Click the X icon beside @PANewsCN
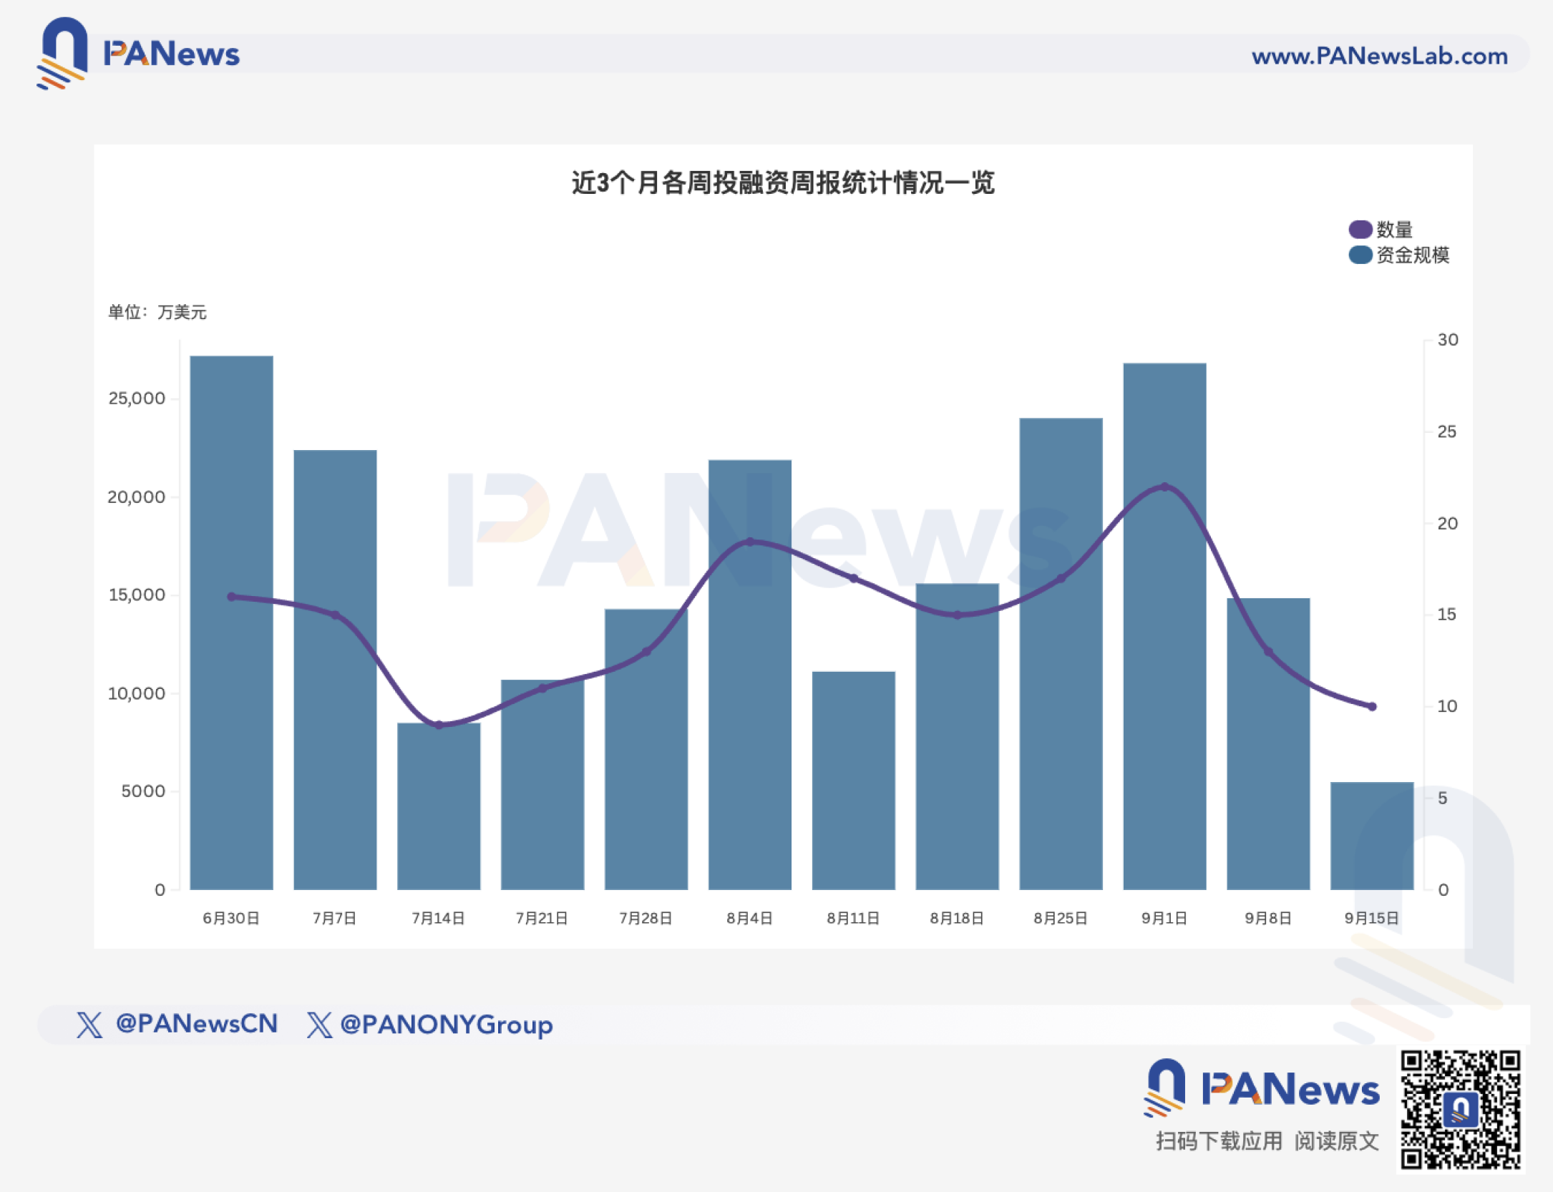The width and height of the screenshot is (1553, 1192). point(89,1025)
